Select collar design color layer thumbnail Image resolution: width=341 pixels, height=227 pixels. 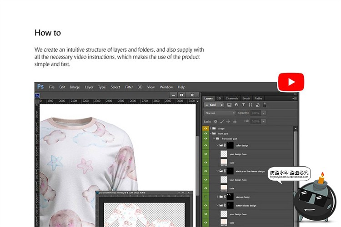point(224,163)
